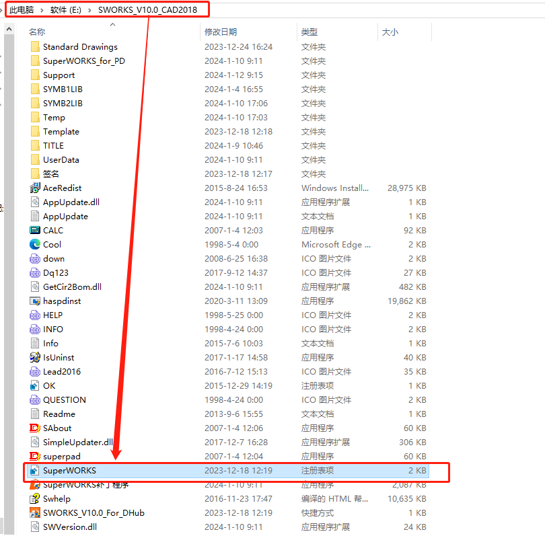Click the date 2020-3-11 13:09

[x=236, y=301]
